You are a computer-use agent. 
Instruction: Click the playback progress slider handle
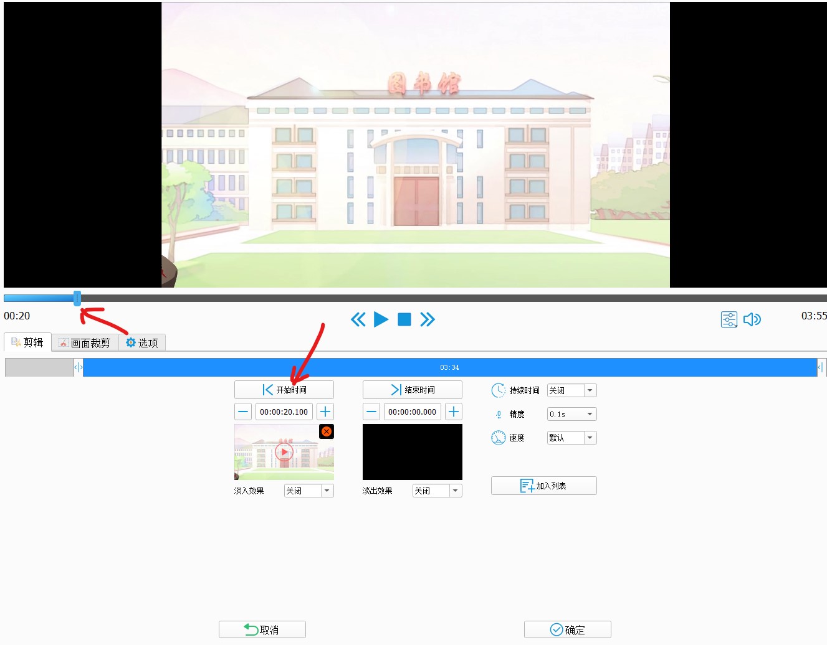pos(77,298)
